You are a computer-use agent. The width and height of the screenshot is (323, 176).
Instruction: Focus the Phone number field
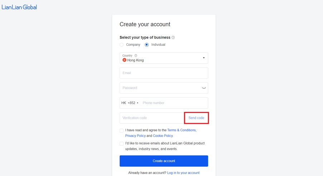[174, 103]
